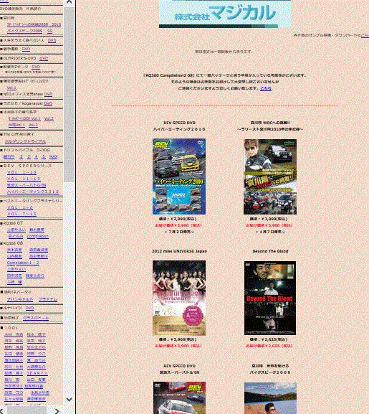This screenshot has width=369, height=414.
Task: Click the sidebar horizontal scroll-right arrow
Action: pyautogui.click(x=57, y=411)
